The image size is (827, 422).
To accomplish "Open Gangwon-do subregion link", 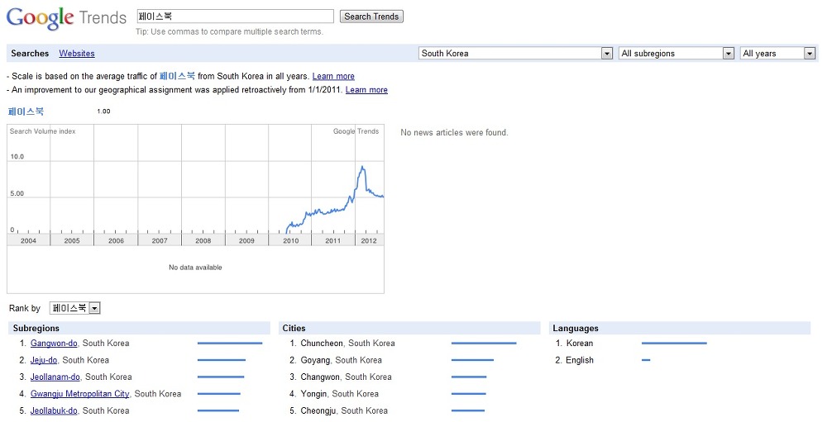I will point(54,343).
